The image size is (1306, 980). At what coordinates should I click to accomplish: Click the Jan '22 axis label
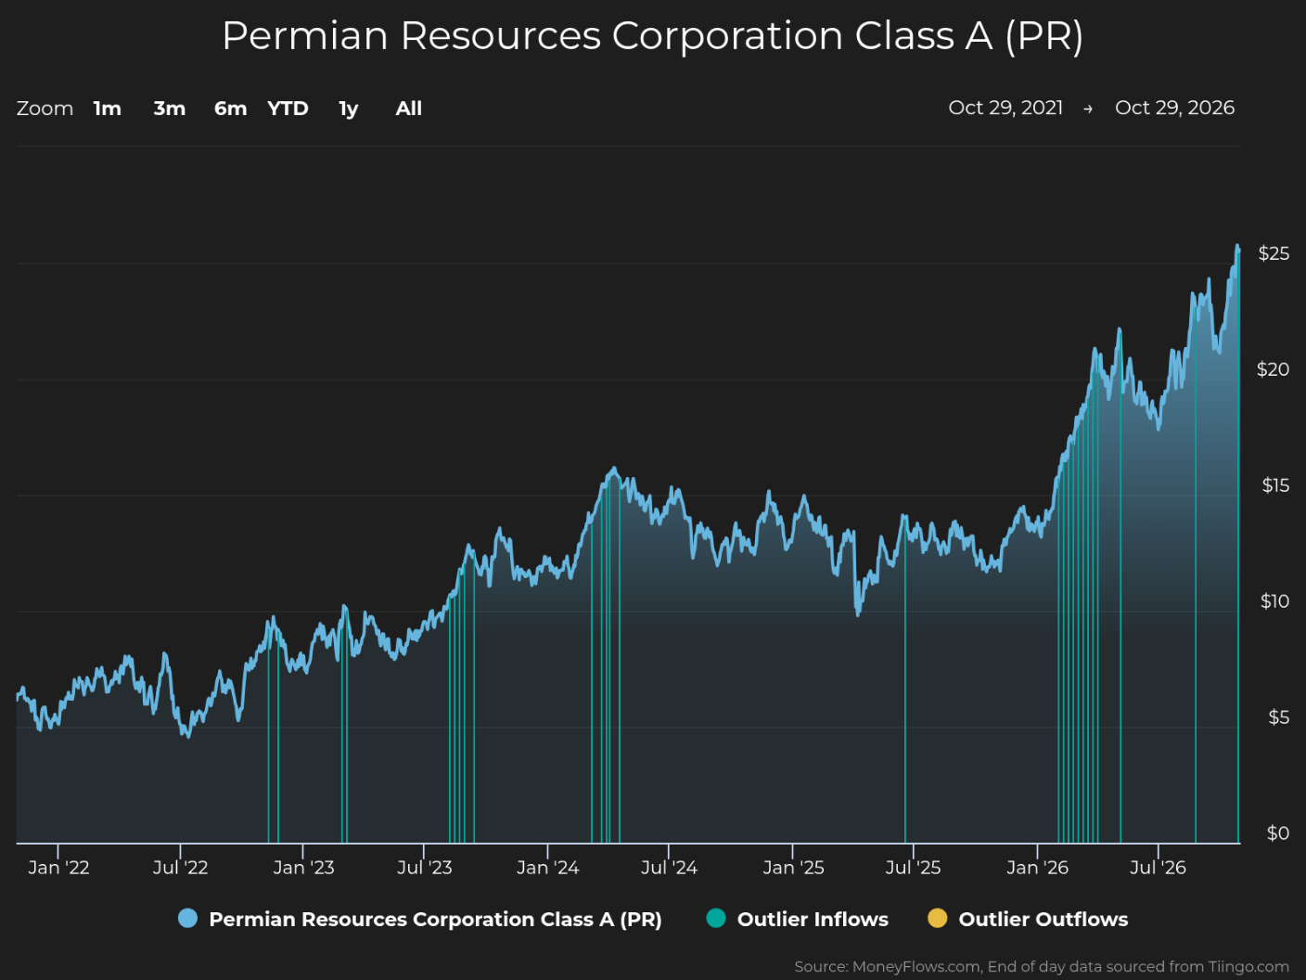pyautogui.click(x=58, y=868)
